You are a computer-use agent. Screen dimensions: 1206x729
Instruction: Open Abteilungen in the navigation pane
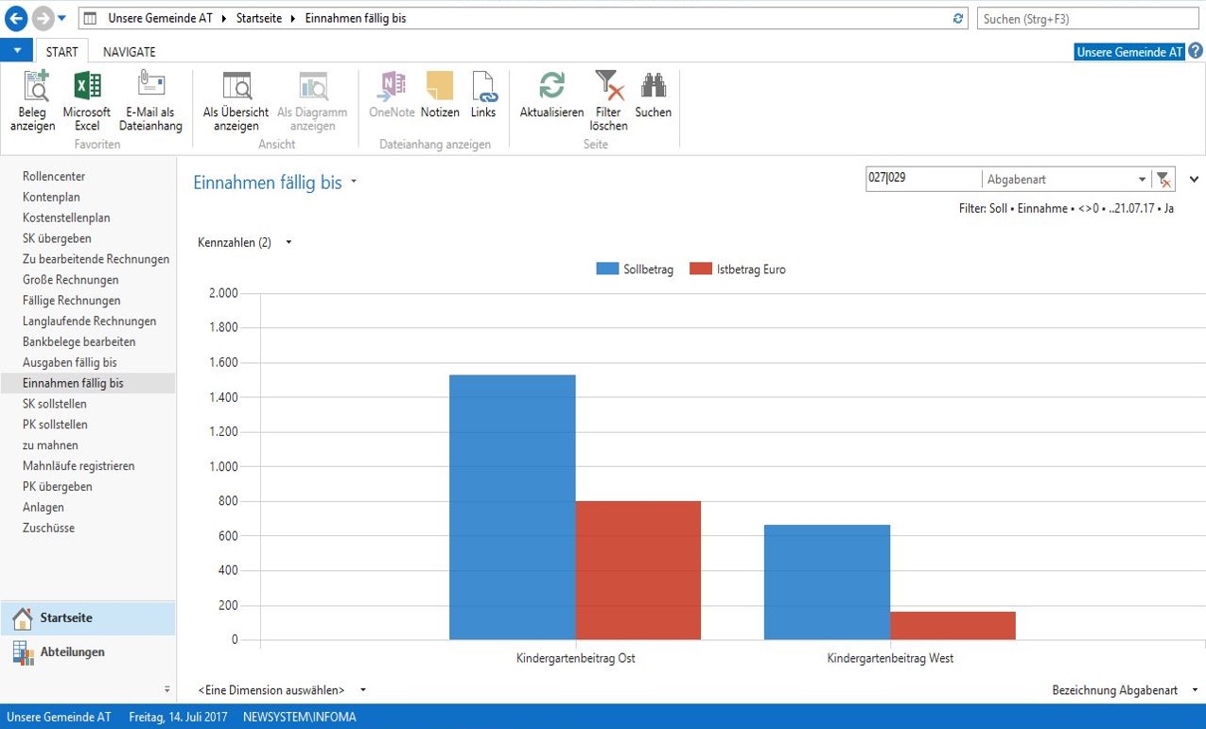pyautogui.click(x=72, y=652)
